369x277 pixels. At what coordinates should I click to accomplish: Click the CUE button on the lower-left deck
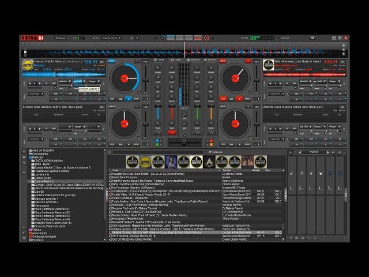pos(112,144)
